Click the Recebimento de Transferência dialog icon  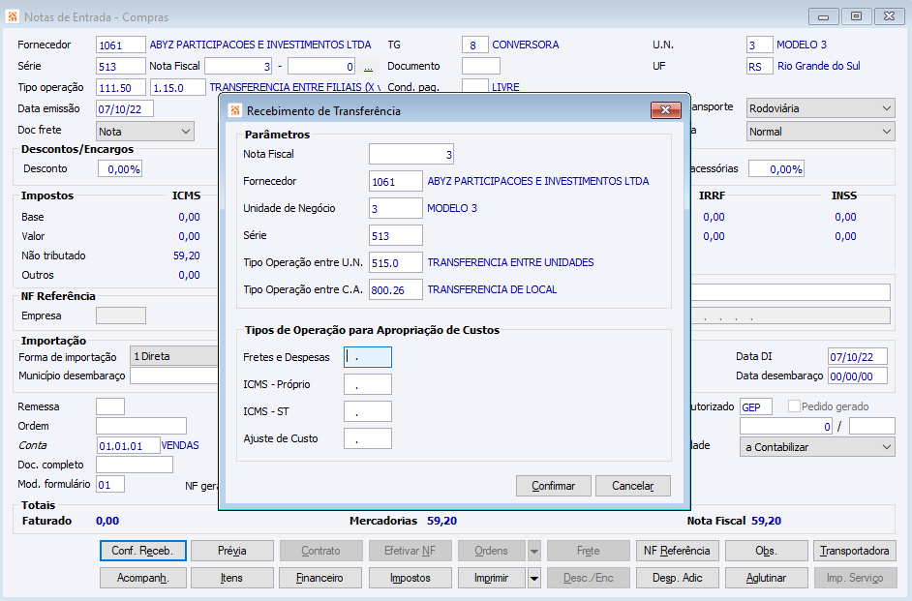pos(235,110)
